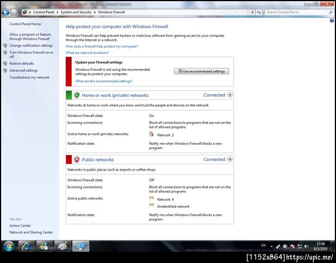Screen dimensions: 336x263
Task: Select Control Panel taskbar window button
Action: (x=81, y=246)
